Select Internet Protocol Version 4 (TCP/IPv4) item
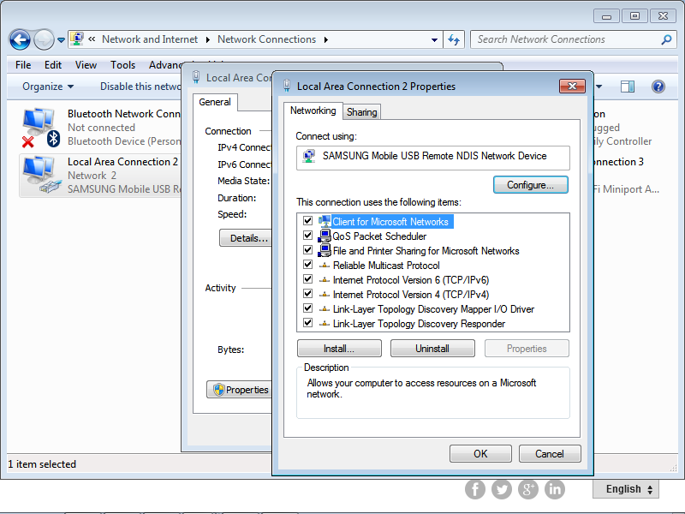The height and width of the screenshot is (514, 685). click(x=411, y=295)
